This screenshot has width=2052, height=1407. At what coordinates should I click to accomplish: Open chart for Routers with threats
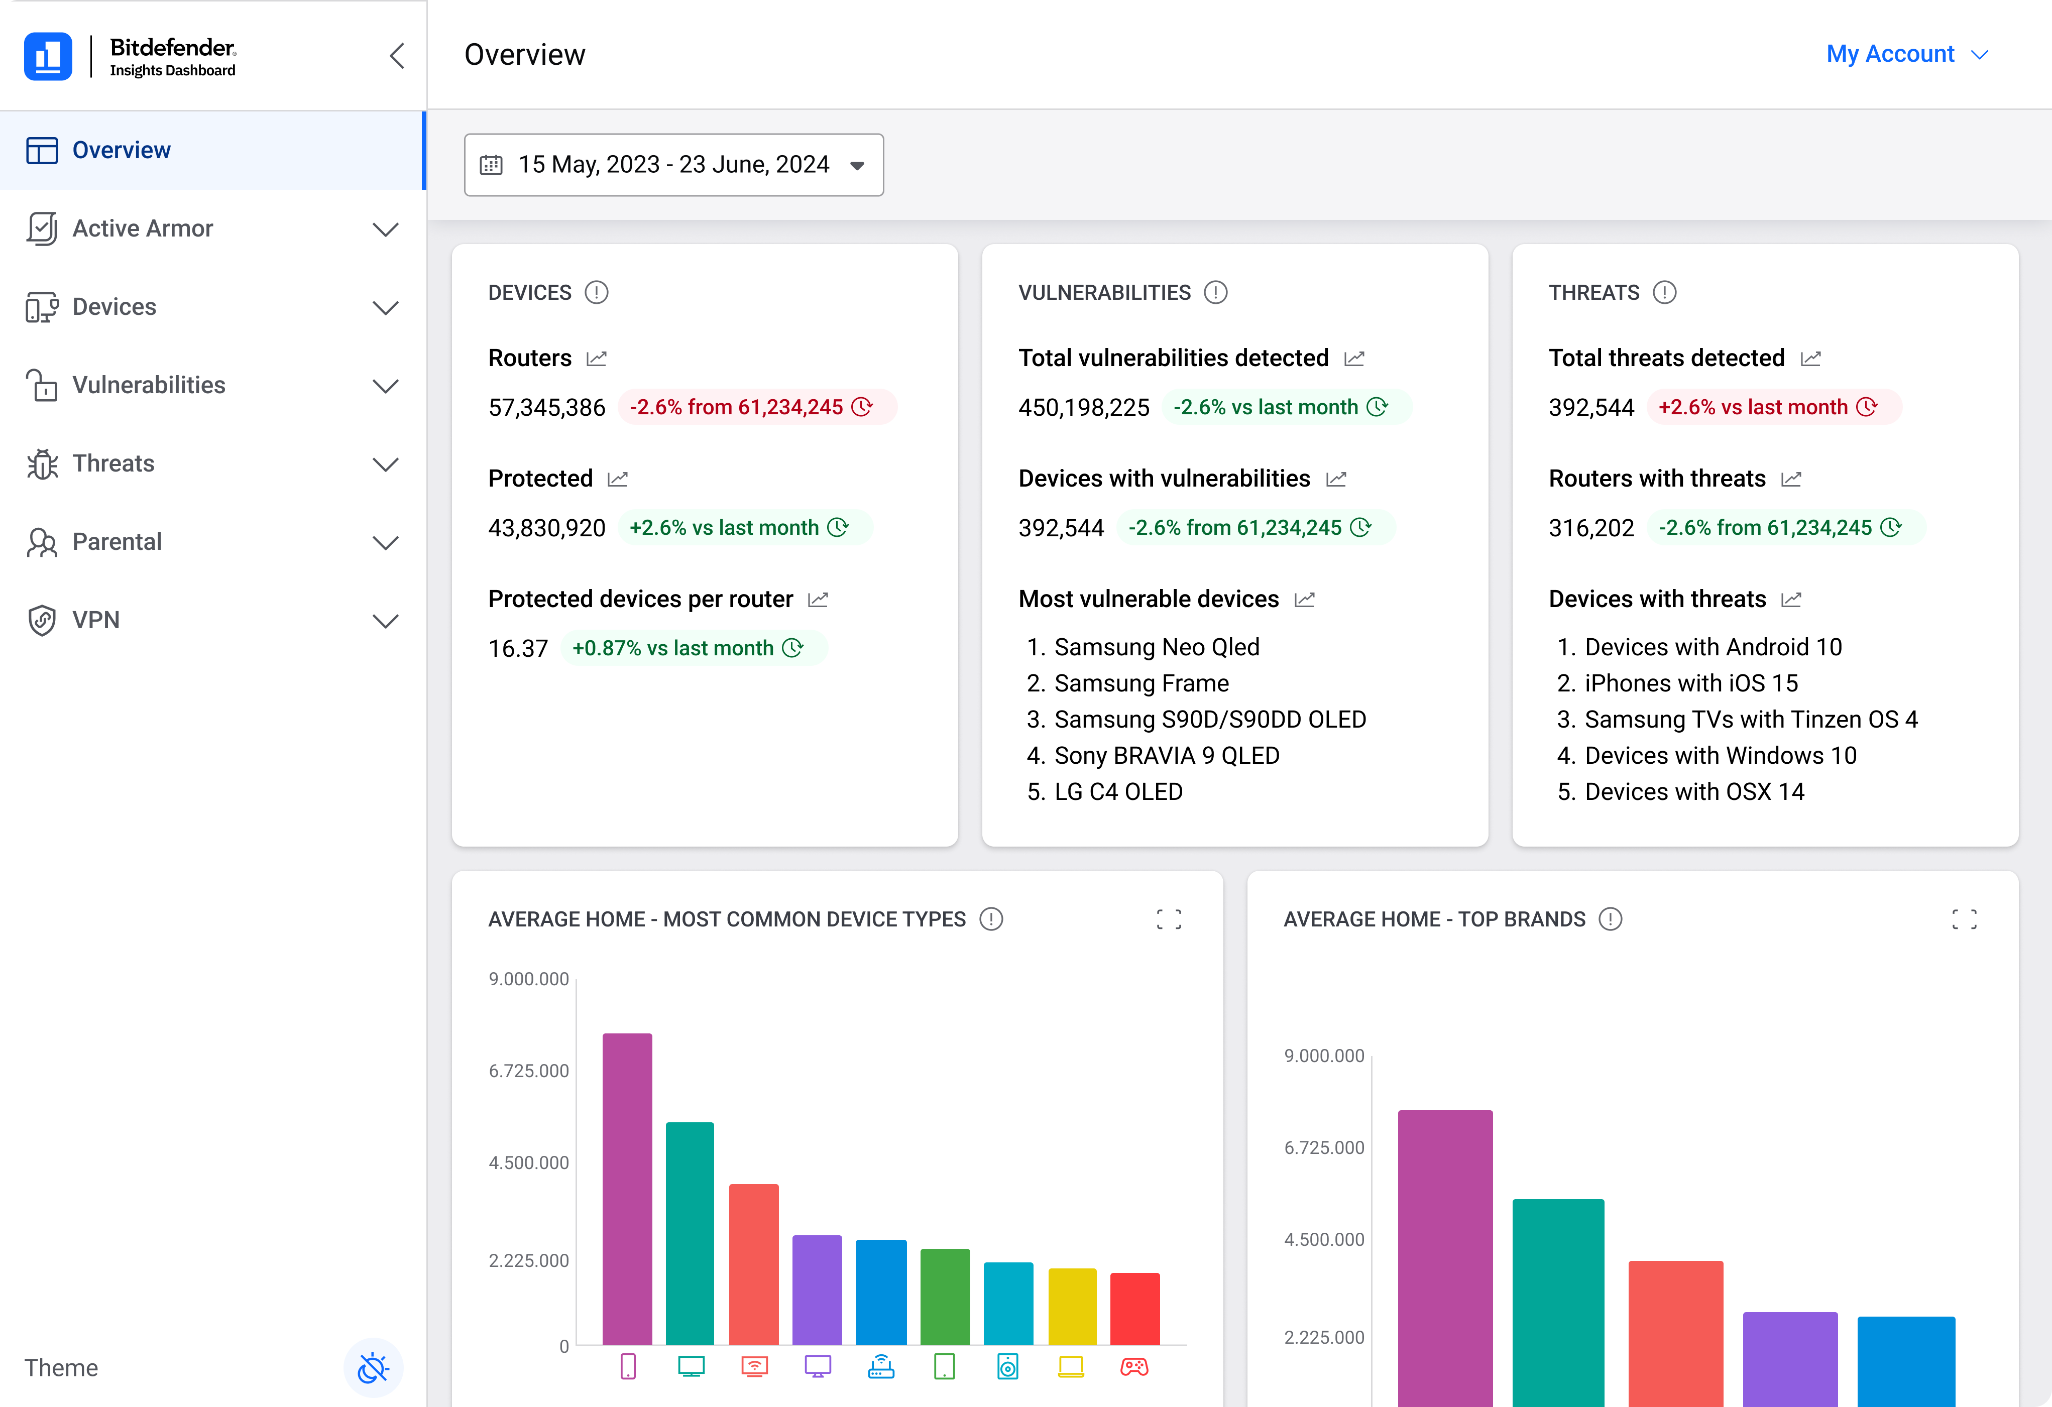pyautogui.click(x=1791, y=480)
